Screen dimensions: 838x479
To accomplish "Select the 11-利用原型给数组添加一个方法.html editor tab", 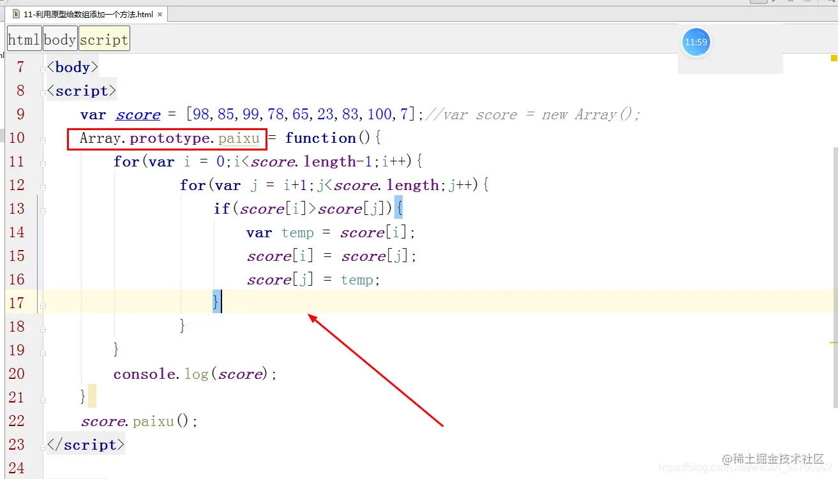I will (88, 14).
